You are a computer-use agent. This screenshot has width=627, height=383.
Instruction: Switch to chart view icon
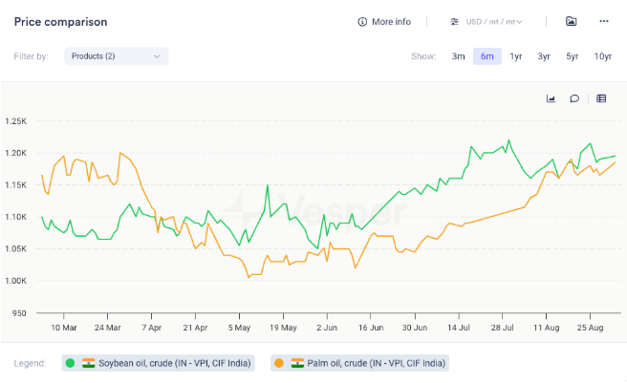551,98
